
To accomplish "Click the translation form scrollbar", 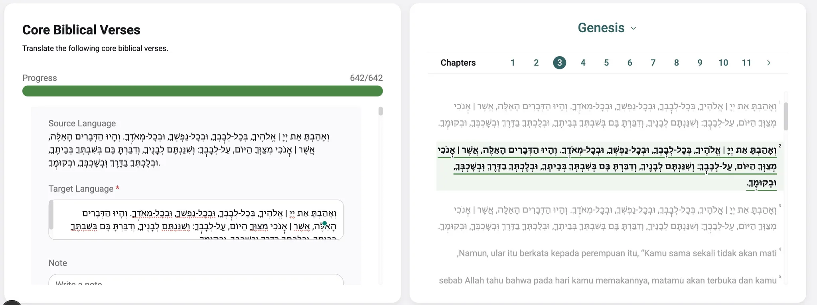I will pyautogui.click(x=381, y=111).
